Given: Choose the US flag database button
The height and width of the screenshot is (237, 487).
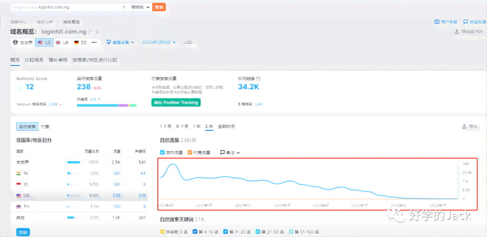Looking at the screenshot, I should [x=44, y=42].
